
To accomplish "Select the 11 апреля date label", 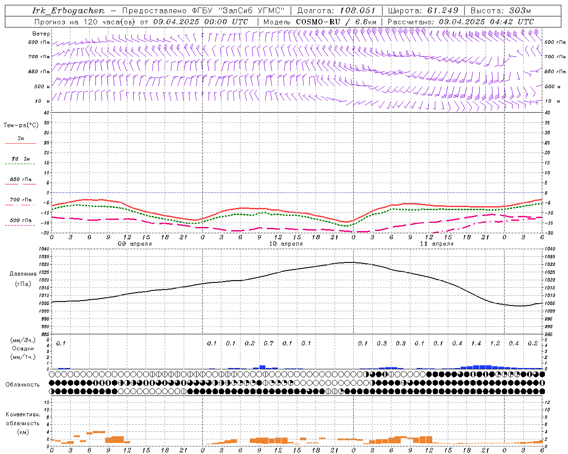I will tap(437, 244).
